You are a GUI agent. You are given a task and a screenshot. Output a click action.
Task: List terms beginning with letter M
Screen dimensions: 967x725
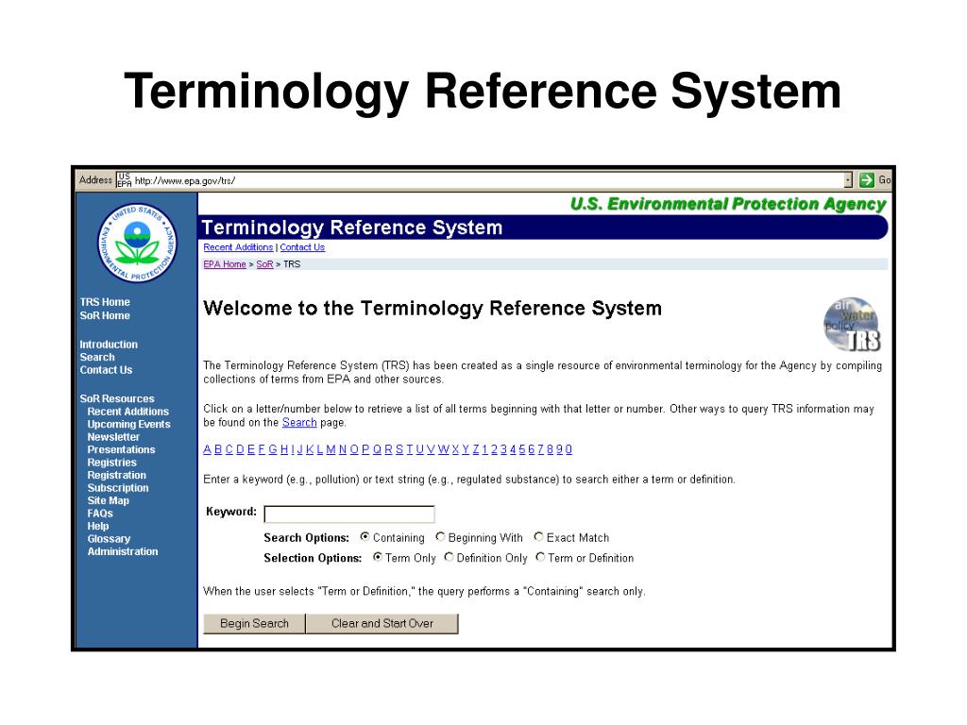331,449
